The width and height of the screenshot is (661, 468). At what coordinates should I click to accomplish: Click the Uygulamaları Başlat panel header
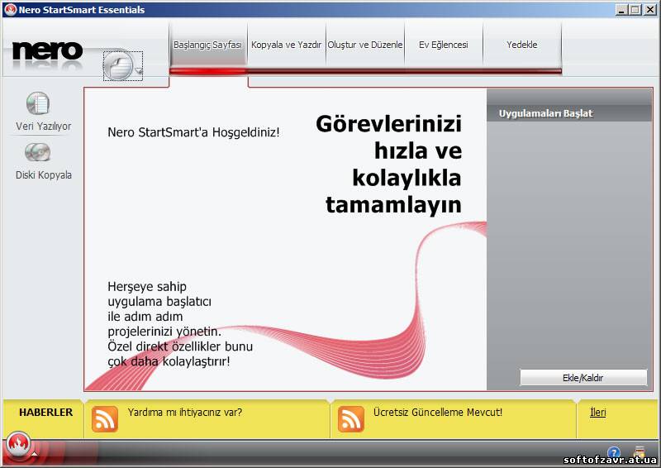pos(569,113)
